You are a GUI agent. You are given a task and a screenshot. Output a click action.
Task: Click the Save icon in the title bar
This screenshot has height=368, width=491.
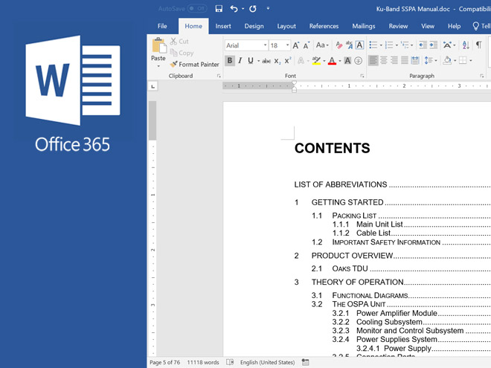point(219,9)
